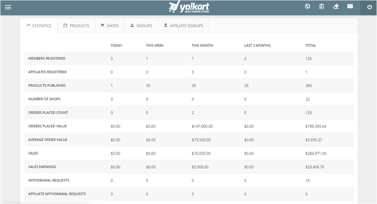This screenshot has width=377, height=204.
Task: Click the total average order value $5,935.27
Action: pyautogui.click(x=314, y=140)
